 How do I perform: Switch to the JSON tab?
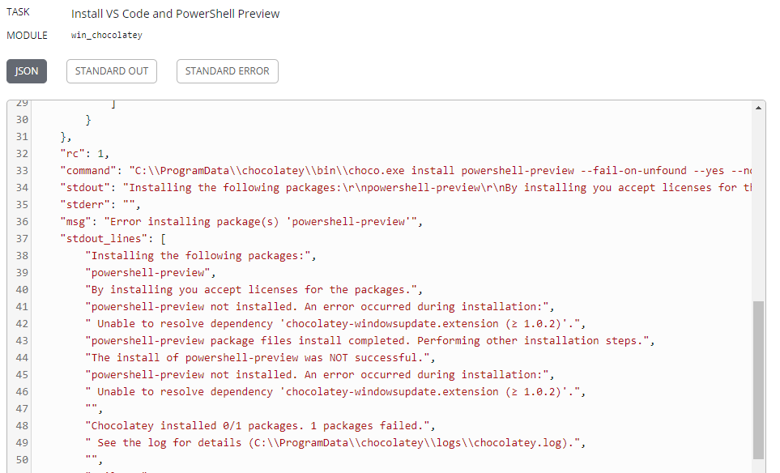pyautogui.click(x=27, y=71)
